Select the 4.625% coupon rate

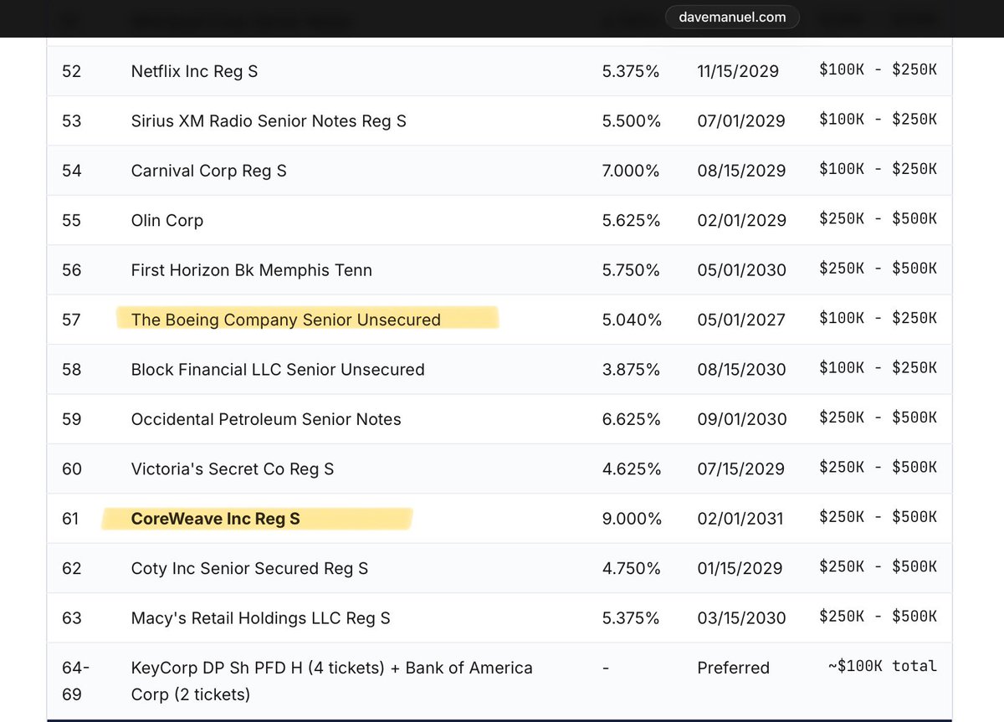pyautogui.click(x=631, y=469)
